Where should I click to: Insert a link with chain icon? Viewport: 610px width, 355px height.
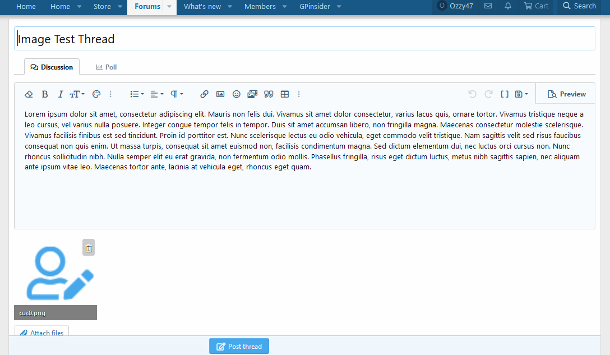204,94
